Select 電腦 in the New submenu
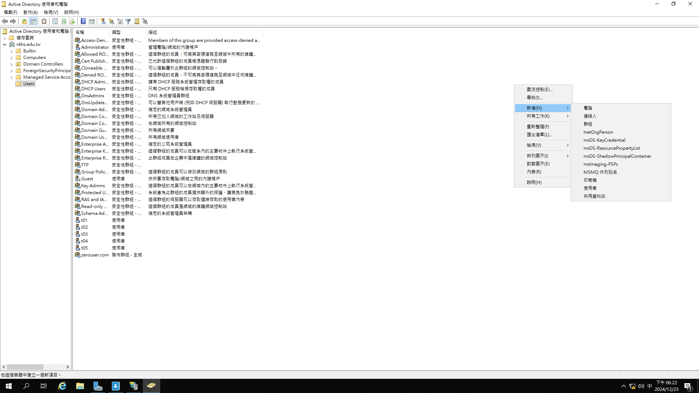The height and width of the screenshot is (393, 699). coord(621,108)
